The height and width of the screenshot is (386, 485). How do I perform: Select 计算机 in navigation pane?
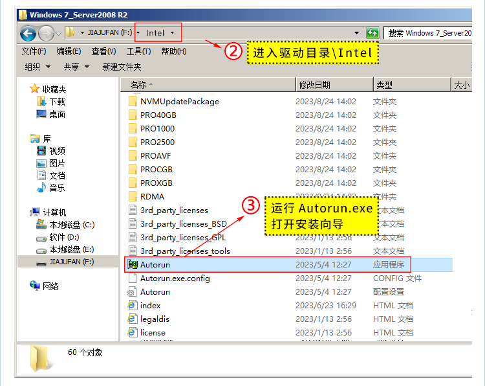pos(54,212)
